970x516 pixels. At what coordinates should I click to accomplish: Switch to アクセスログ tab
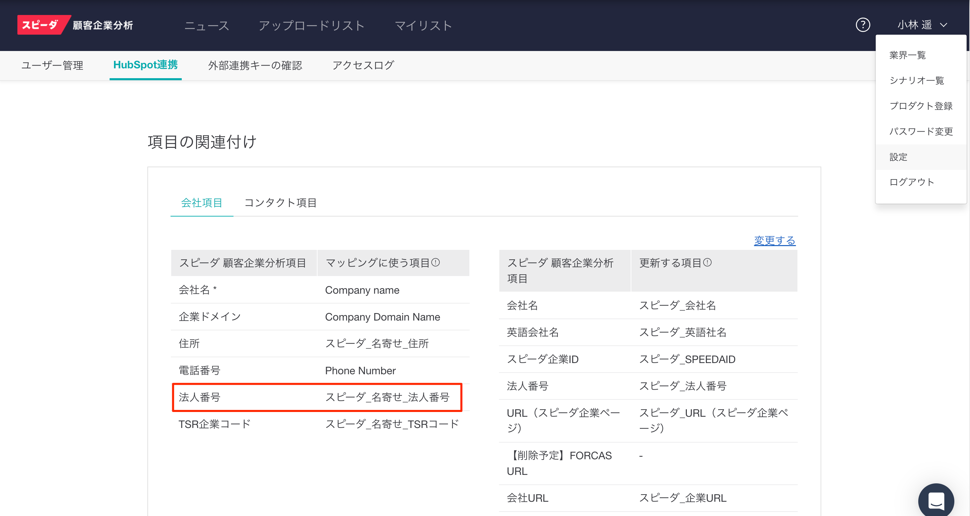click(363, 66)
